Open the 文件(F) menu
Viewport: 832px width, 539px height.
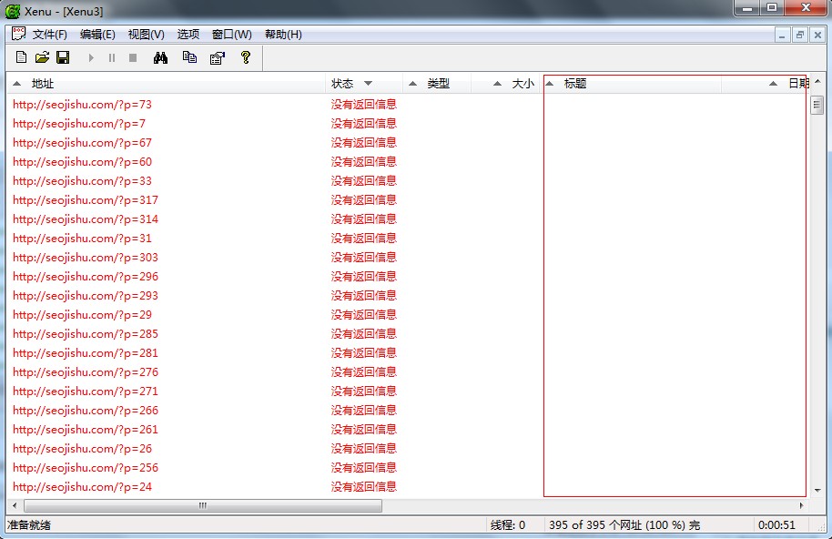[x=50, y=35]
